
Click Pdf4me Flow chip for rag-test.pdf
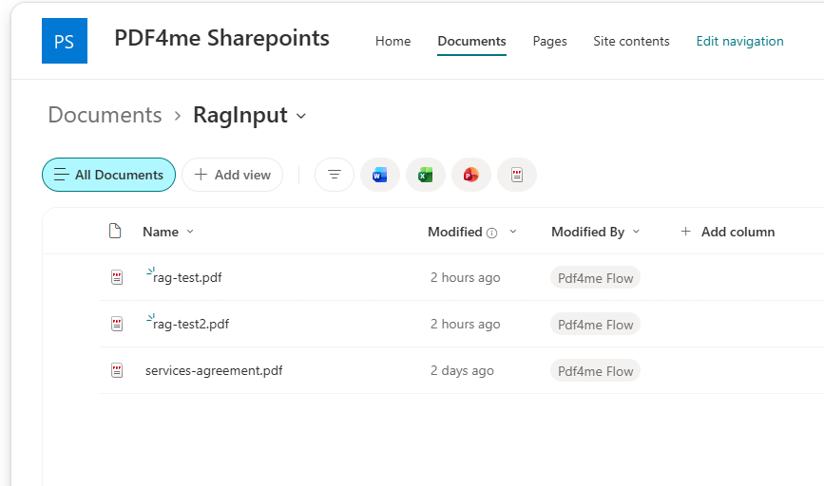pyautogui.click(x=595, y=277)
